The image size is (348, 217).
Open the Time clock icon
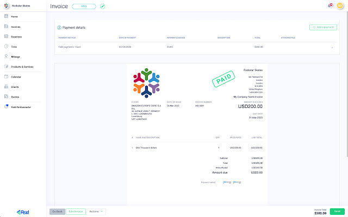pos(6,46)
